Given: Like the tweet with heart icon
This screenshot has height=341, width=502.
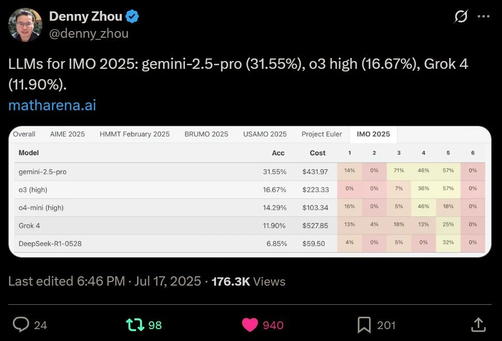Looking at the screenshot, I should pyautogui.click(x=250, y=324).
